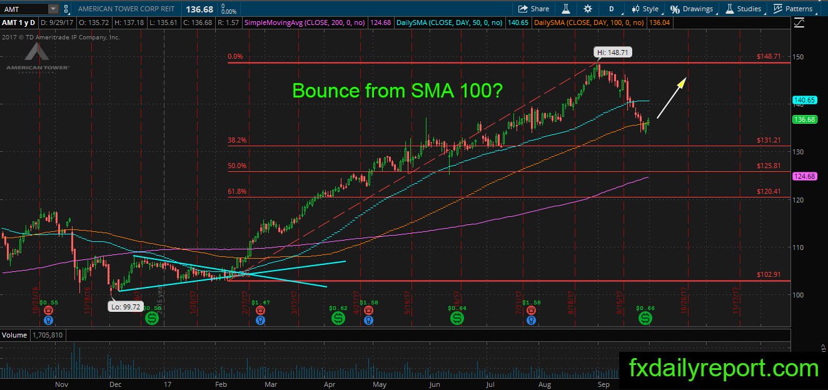Click the blue lightbulb icon under $1.47

point(260,320)
